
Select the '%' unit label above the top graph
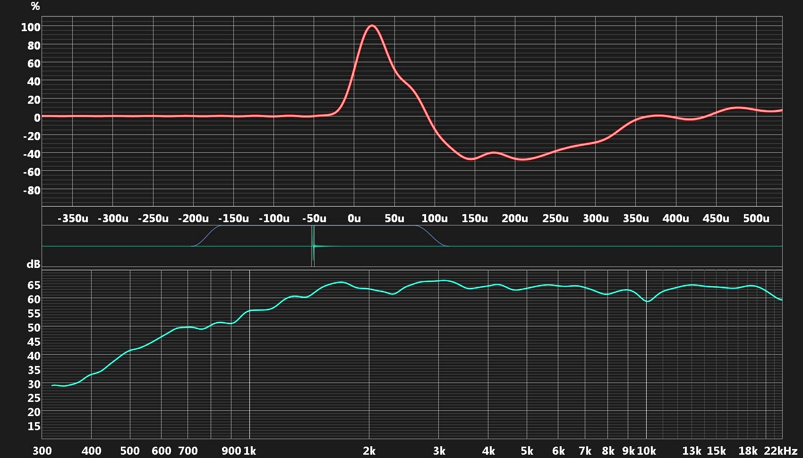35,7
